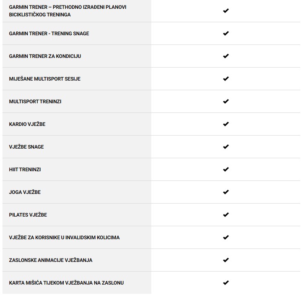
Task: Select the Pilates vježbe label text
Action: [x=28, y=215]
